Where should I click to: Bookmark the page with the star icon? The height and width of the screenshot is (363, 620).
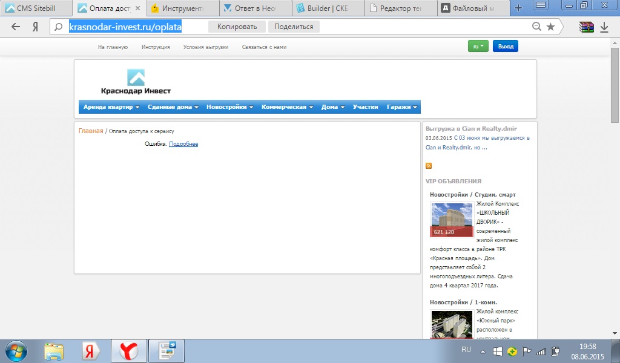point(550,27)
